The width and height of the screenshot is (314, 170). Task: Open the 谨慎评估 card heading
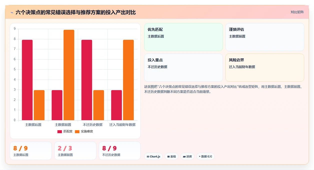(236, 30)
